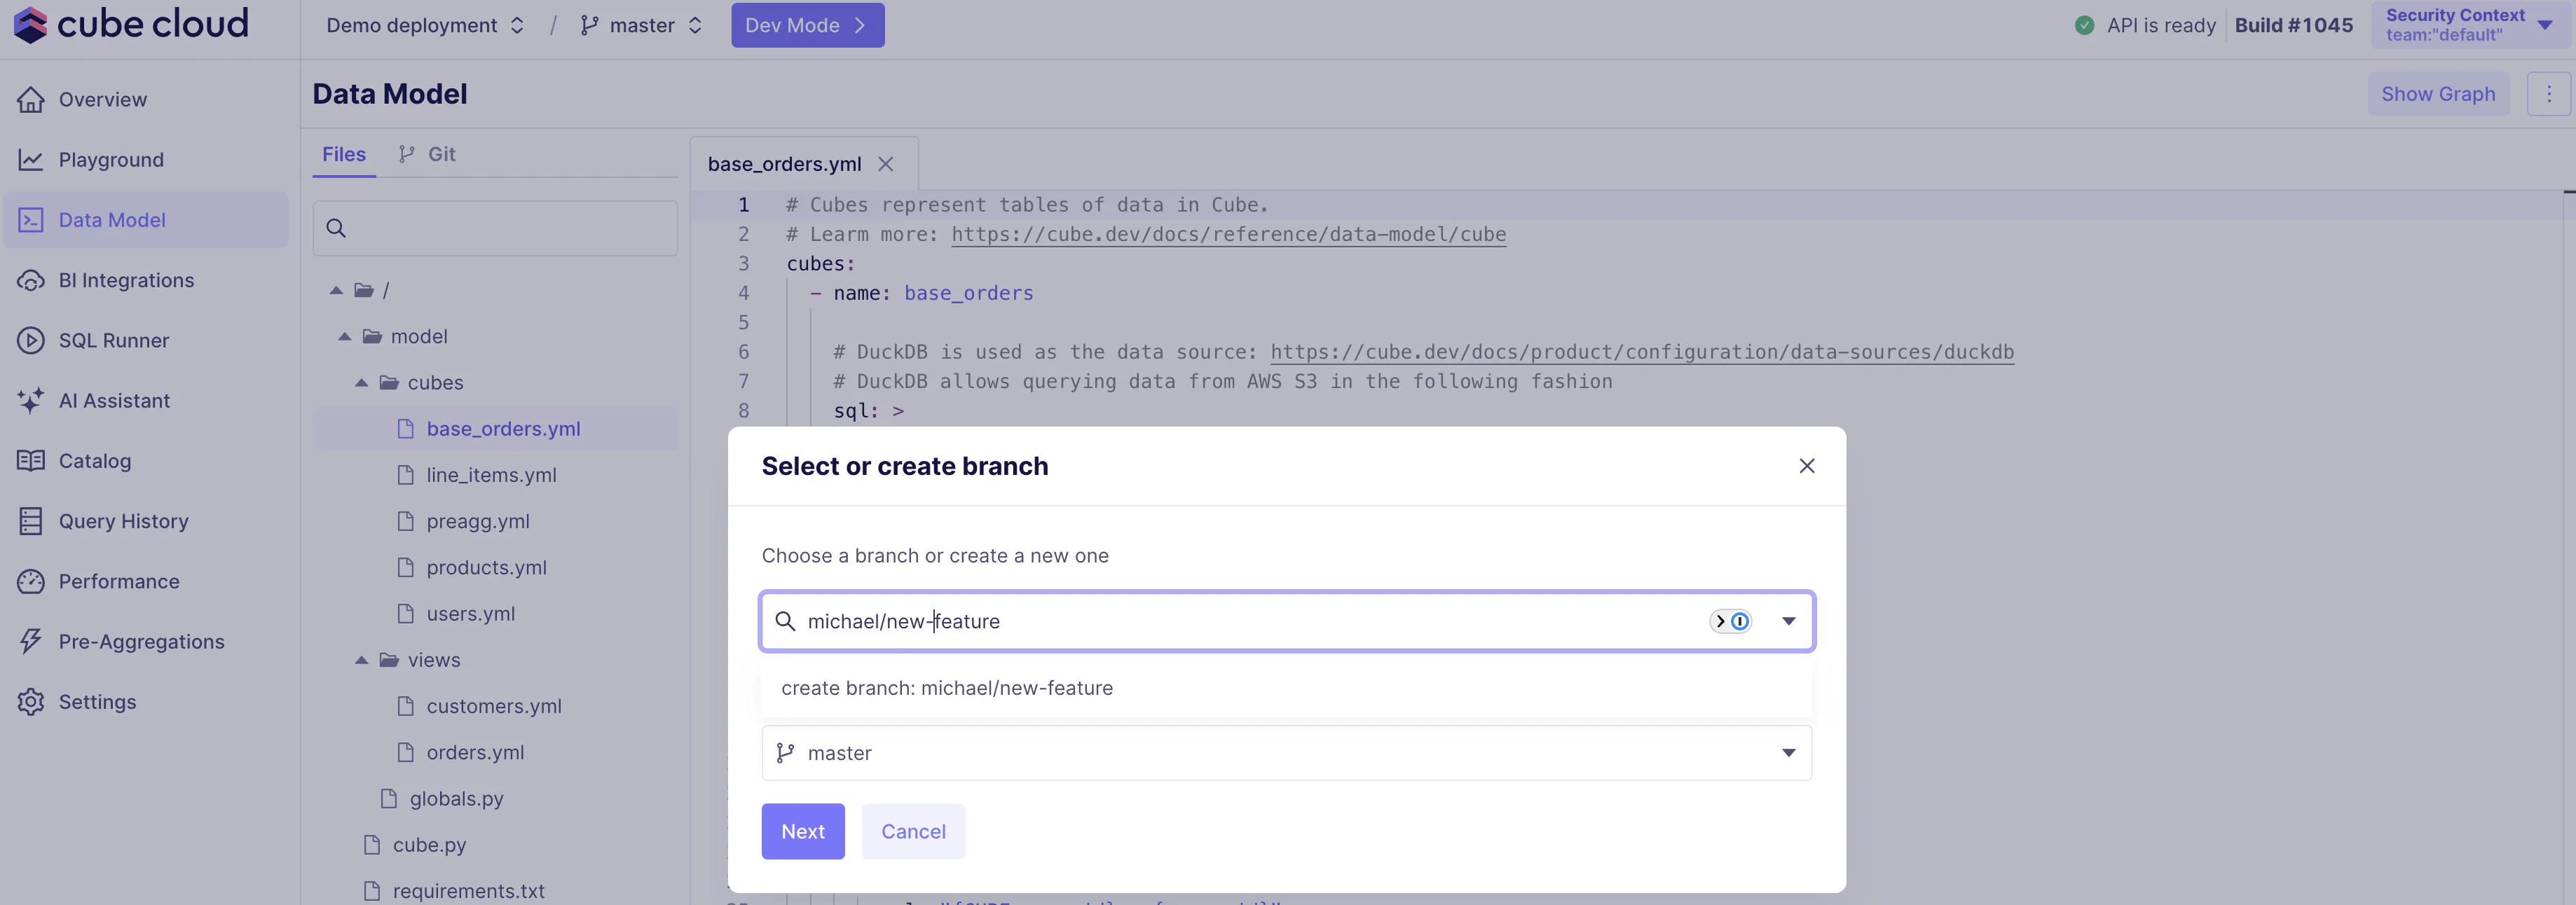
Task: Click the Overview home icon
Action: coord(30,99)
